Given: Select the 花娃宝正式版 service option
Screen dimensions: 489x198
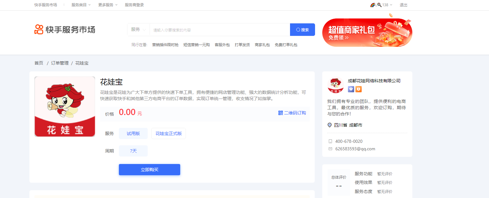Looking at the screenshot, I should 169,133.
